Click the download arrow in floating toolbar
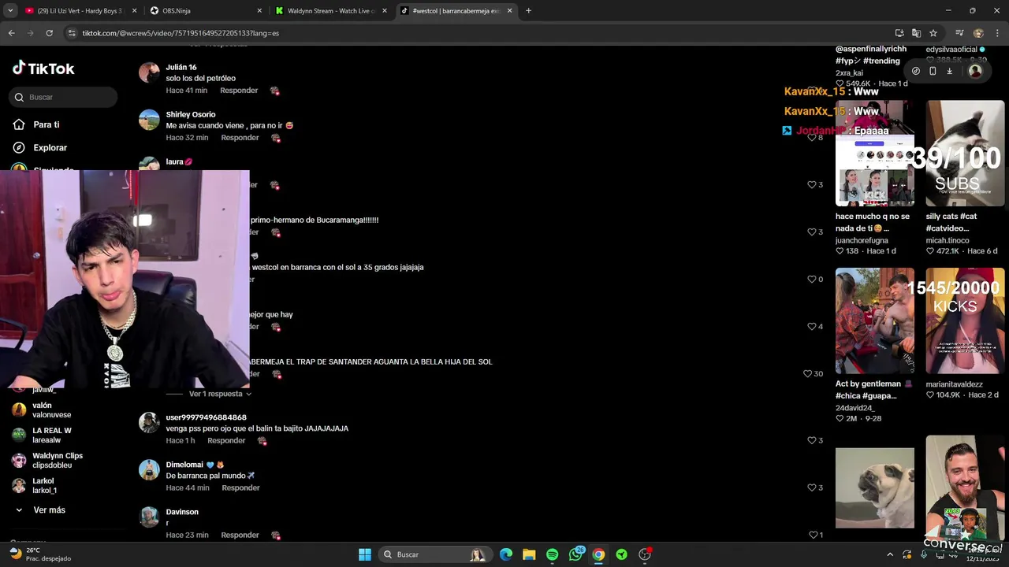Image resolution: width=1009 pixels, height=567 pixels. pyautogui.click(x=949, y=71)
